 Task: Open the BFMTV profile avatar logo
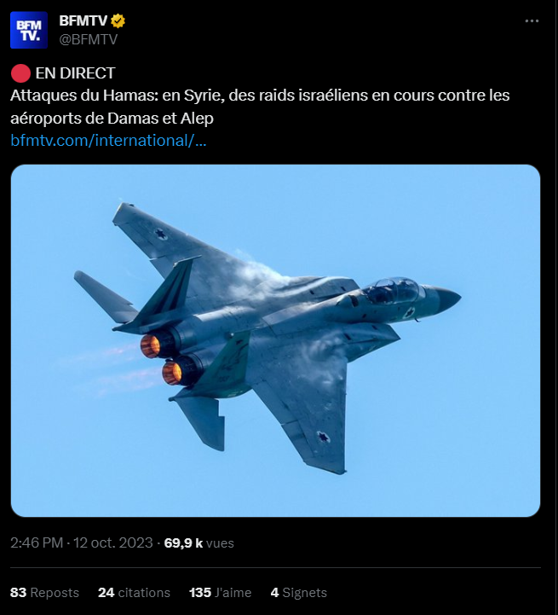point(29,30)
